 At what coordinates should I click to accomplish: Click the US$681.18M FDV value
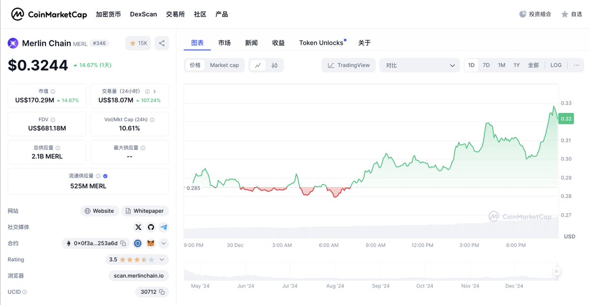(x=47, y=128)
